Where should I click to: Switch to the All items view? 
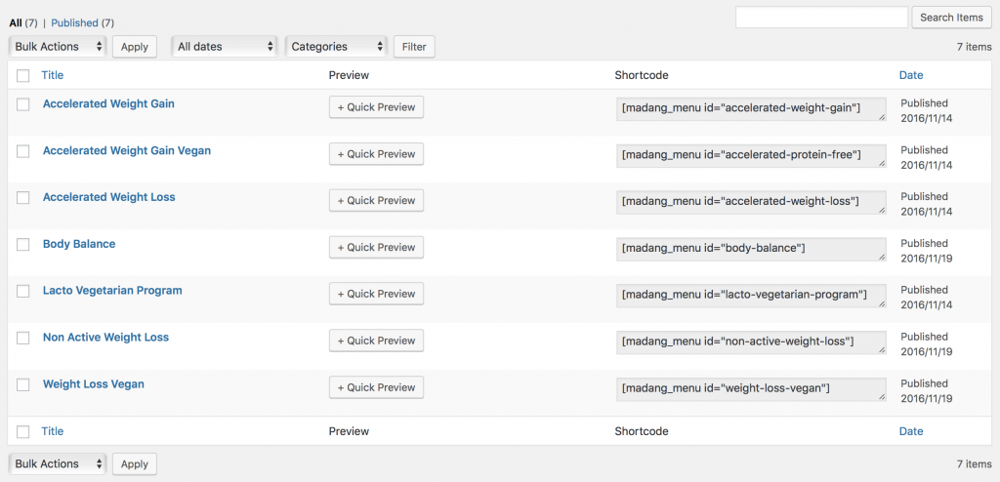tap(16, 23)
